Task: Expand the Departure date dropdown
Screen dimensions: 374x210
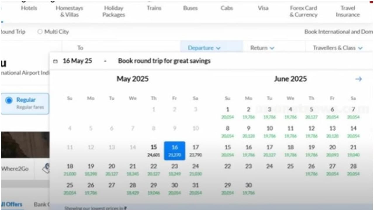Action: point(204,48)
